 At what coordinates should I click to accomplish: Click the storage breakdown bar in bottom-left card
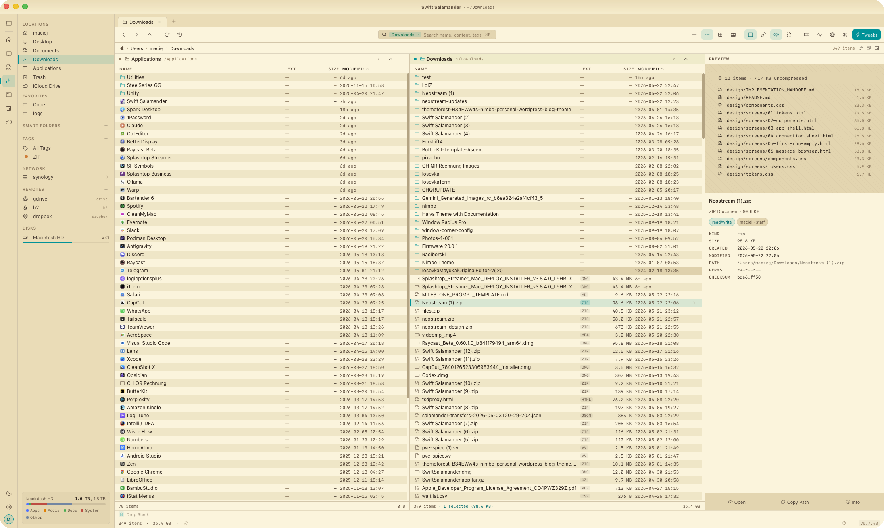[66, 504]
